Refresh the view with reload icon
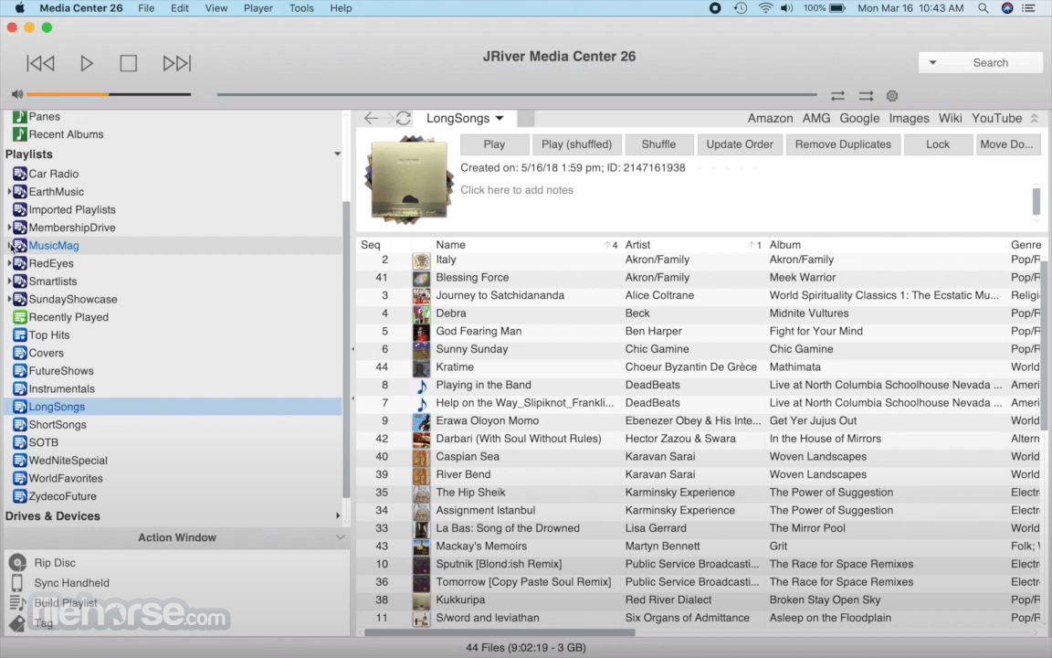 (x=404, y=118)
